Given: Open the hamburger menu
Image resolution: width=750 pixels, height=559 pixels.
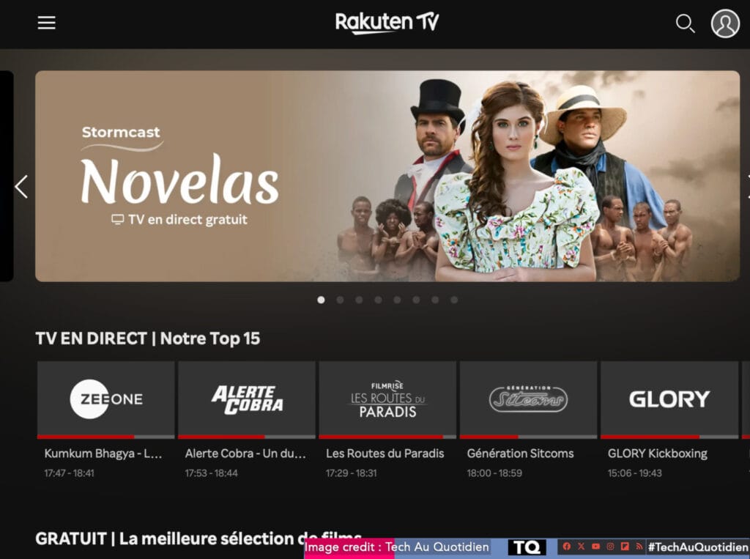Looking at the screenshot, I should pos(46,23).
